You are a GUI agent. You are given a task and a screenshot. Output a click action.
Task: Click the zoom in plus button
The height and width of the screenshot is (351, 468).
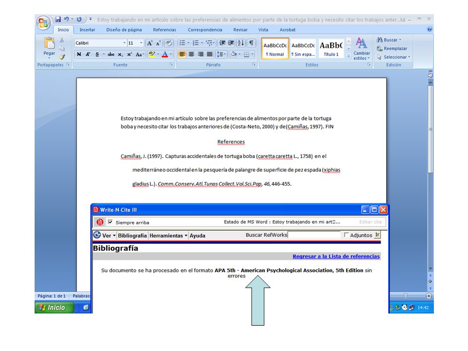click(429, 296)
